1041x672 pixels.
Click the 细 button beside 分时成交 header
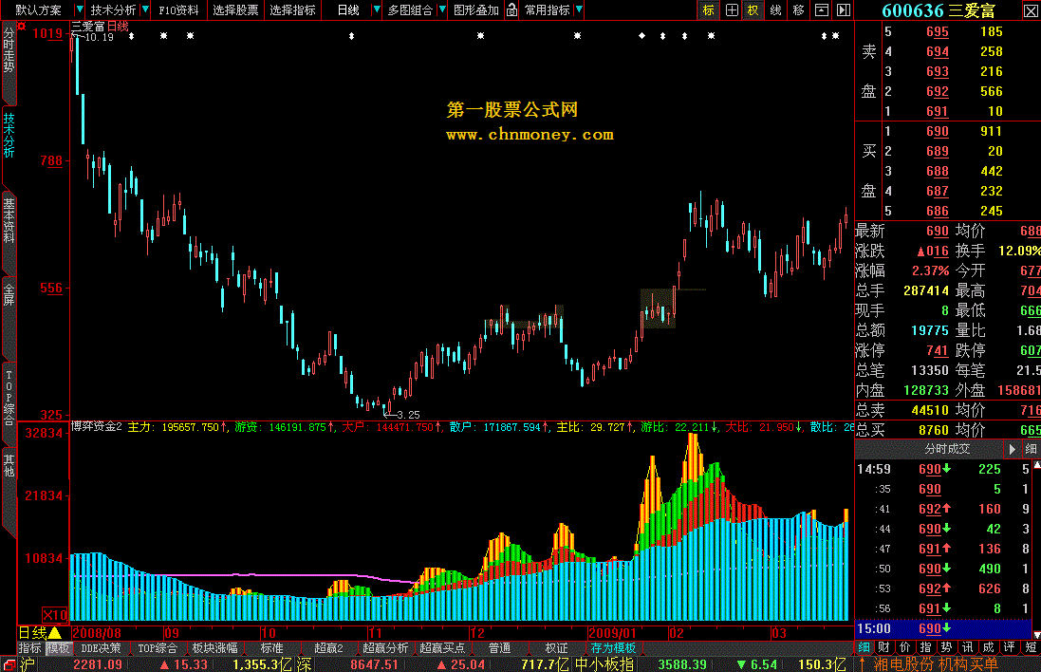click(x=1032, y=449)
